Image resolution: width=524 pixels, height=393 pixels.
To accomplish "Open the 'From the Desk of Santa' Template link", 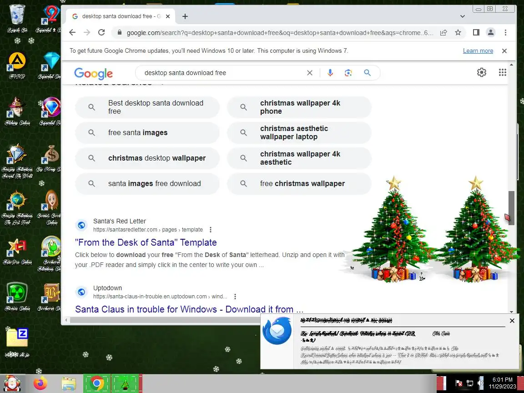I will [146, 242].
